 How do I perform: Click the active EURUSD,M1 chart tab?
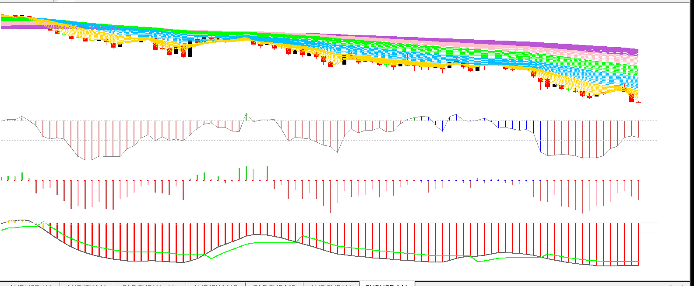[x=387, y=284]
